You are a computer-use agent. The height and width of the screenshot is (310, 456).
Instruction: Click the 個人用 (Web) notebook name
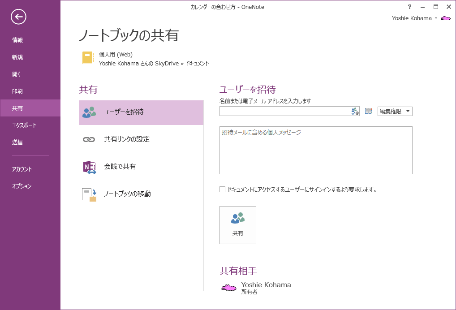tap(116, 54)
